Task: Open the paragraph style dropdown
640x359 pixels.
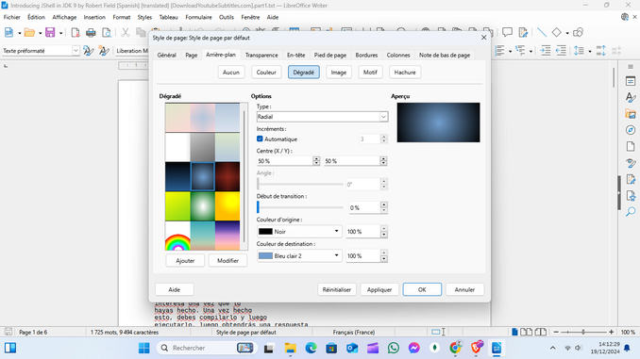Action: 76,51
